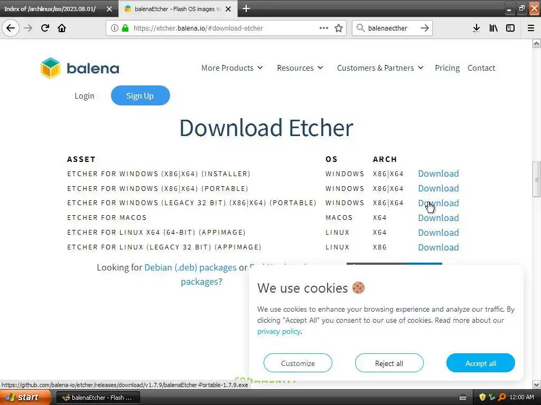
Task: Switch to balenaEtcher Flash OS images tab
Action: pyautogui.click(x=178, y=9)
